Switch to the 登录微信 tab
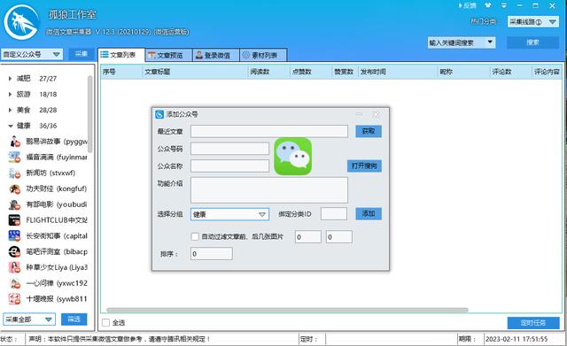This screenshot has height=346, width=567. [216, 55]
